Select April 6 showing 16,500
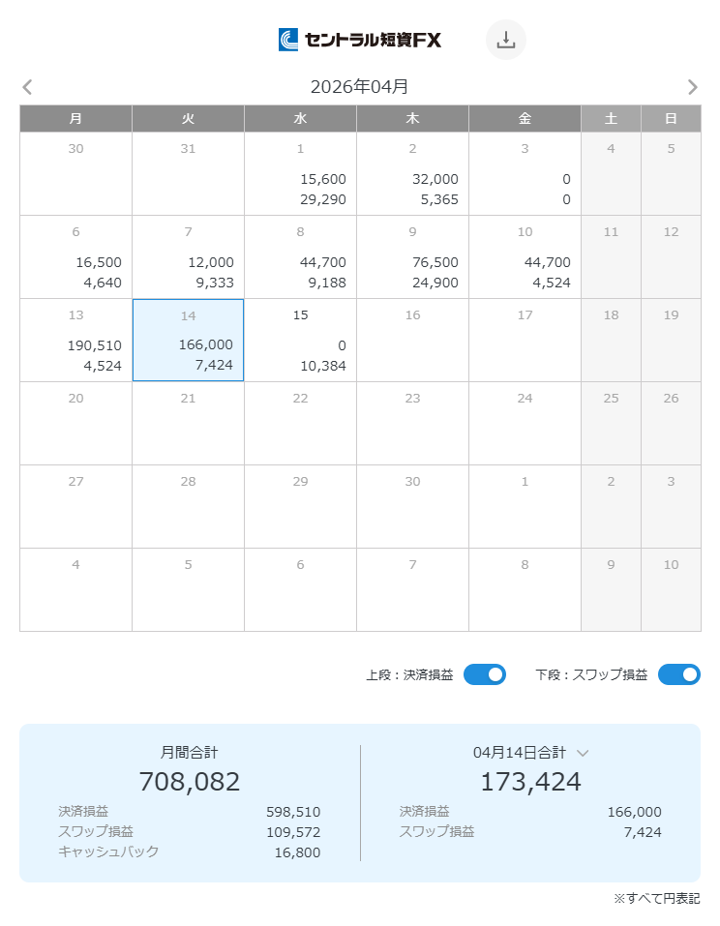Image resolution: width=720 pixels, height=926 pixels. click(76, 256)
